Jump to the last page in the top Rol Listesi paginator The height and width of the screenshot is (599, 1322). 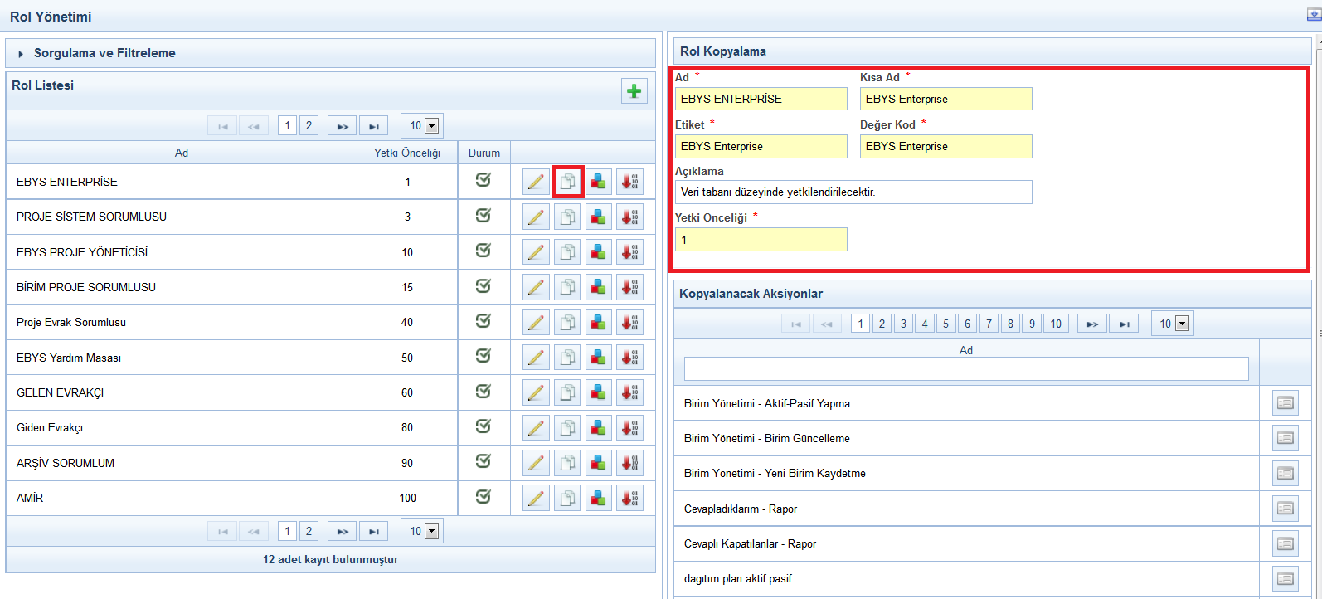point(374,126)
